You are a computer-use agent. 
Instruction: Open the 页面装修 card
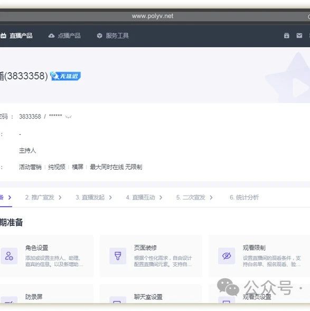[151, 255]
